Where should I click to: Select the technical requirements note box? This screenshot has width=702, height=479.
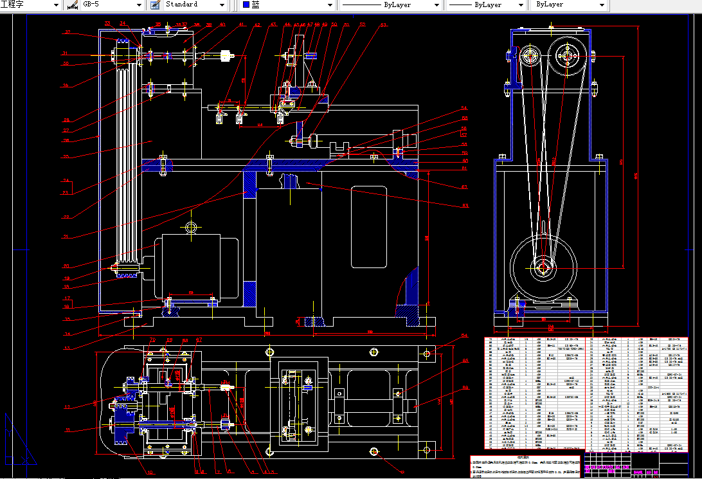click(x=525, y=467)
